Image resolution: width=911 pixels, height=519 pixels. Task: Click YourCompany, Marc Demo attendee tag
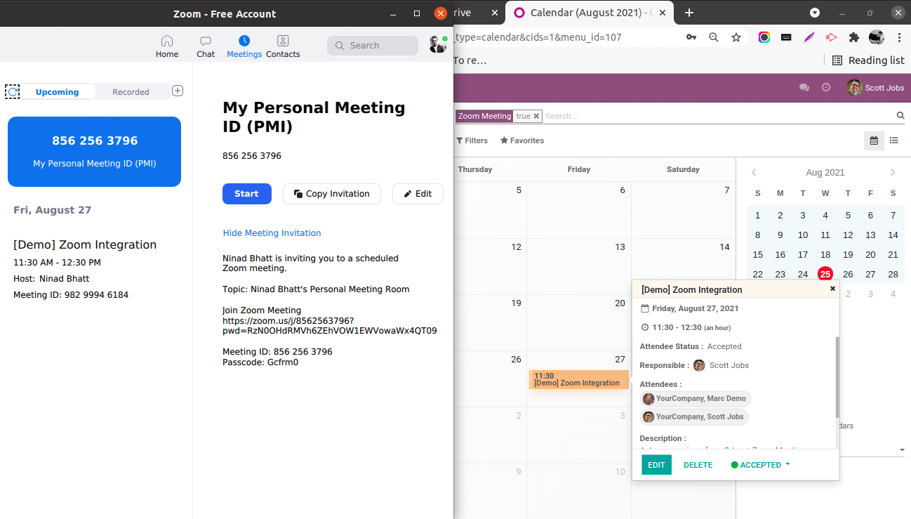click(696, 399)
